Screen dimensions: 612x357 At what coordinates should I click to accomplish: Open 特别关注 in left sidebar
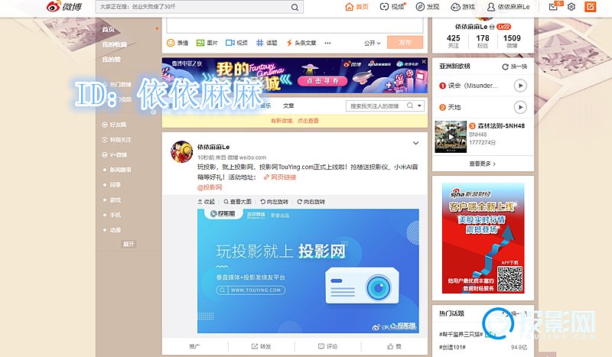click(x=117, y=140)
